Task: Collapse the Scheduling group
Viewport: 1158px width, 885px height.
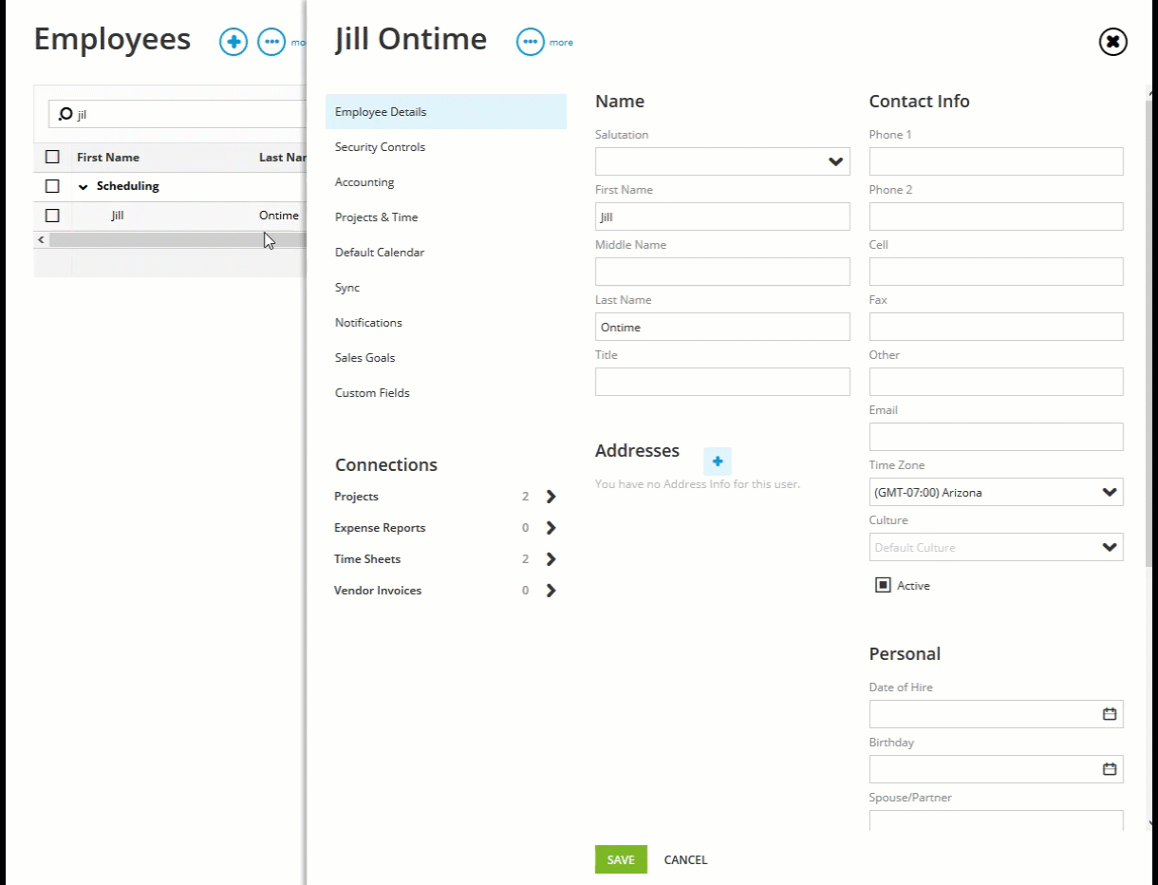Action: [83, 187]
